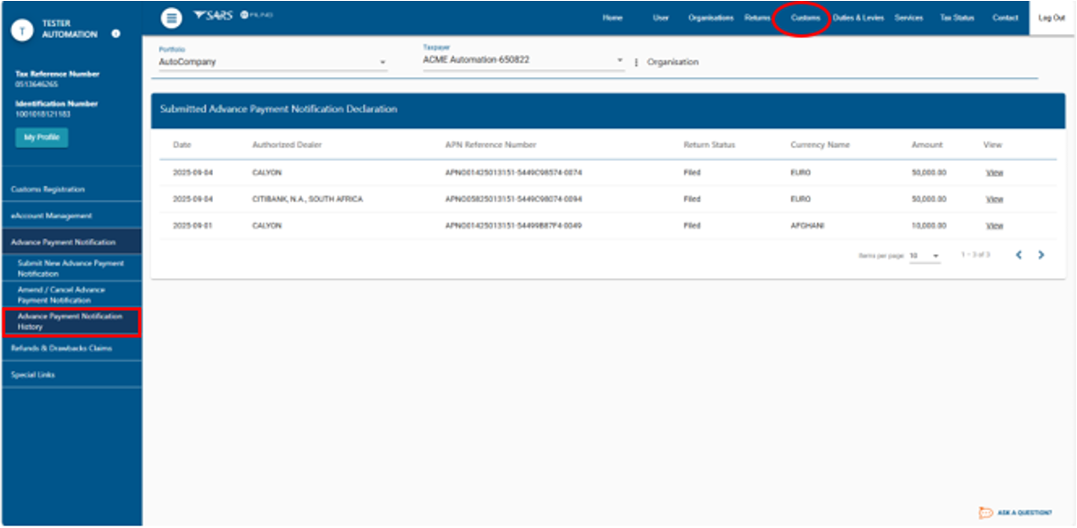Open the three-dot menu beside Taxpayer

pyautogui.click(x=636, y=62)
